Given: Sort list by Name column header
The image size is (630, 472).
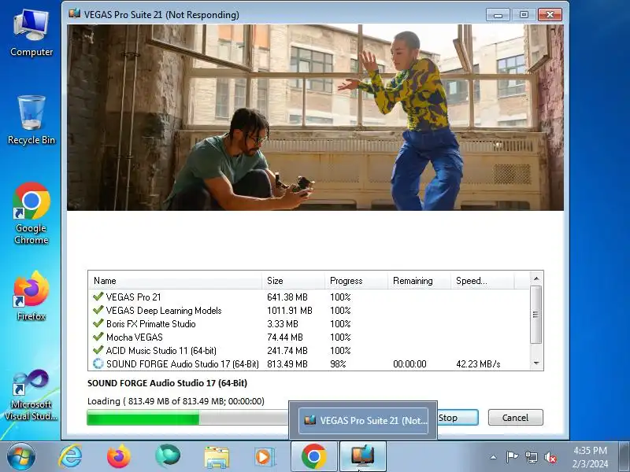Looking at the screenshot, I should (175, 281).
